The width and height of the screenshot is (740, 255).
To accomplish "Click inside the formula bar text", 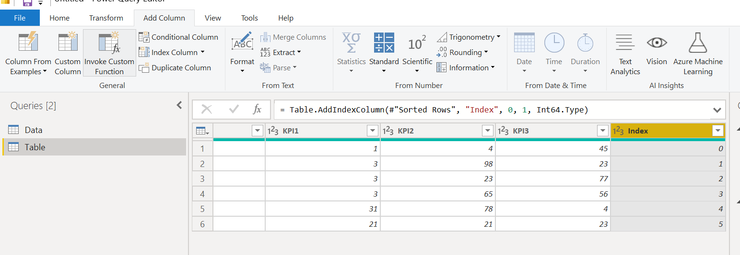I will click(434, 110).
